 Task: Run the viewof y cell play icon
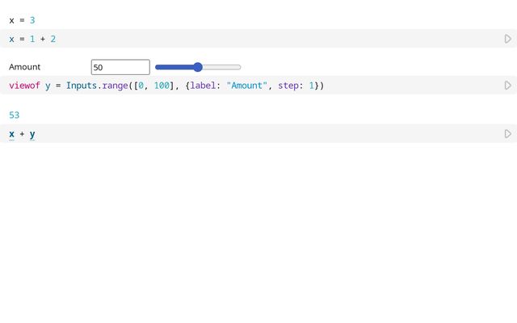pyautogui.click(x=507, y=86)
